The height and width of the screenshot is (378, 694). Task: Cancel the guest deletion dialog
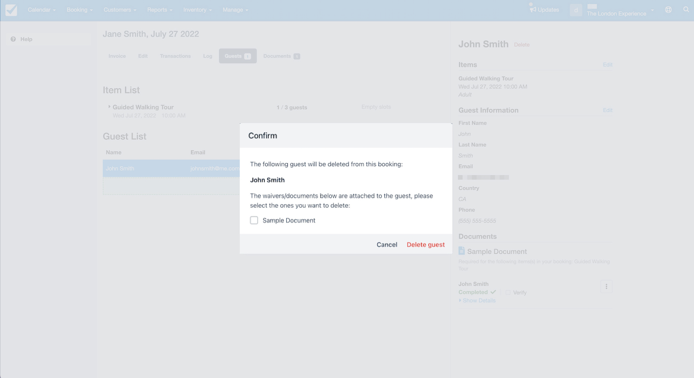(387, 245)
